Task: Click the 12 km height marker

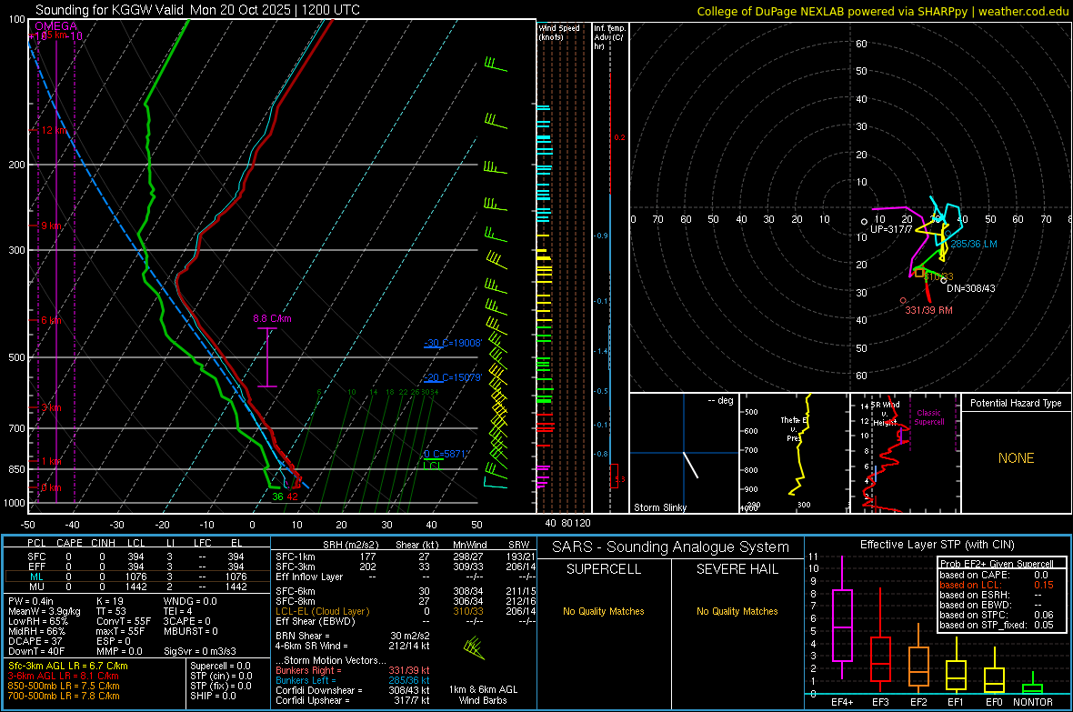Action: (54, 130)
